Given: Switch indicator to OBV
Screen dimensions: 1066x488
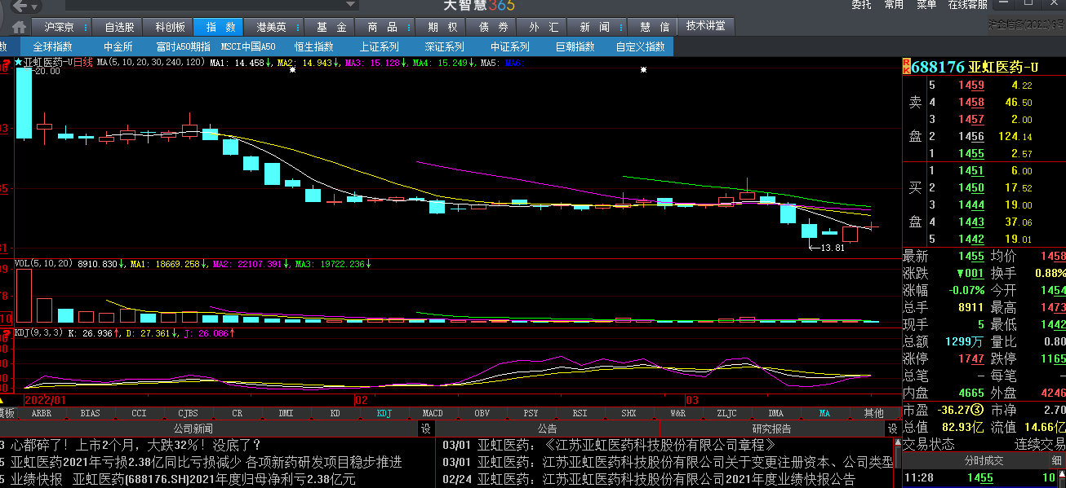Looking at the screenshot, I should point(482,413).
